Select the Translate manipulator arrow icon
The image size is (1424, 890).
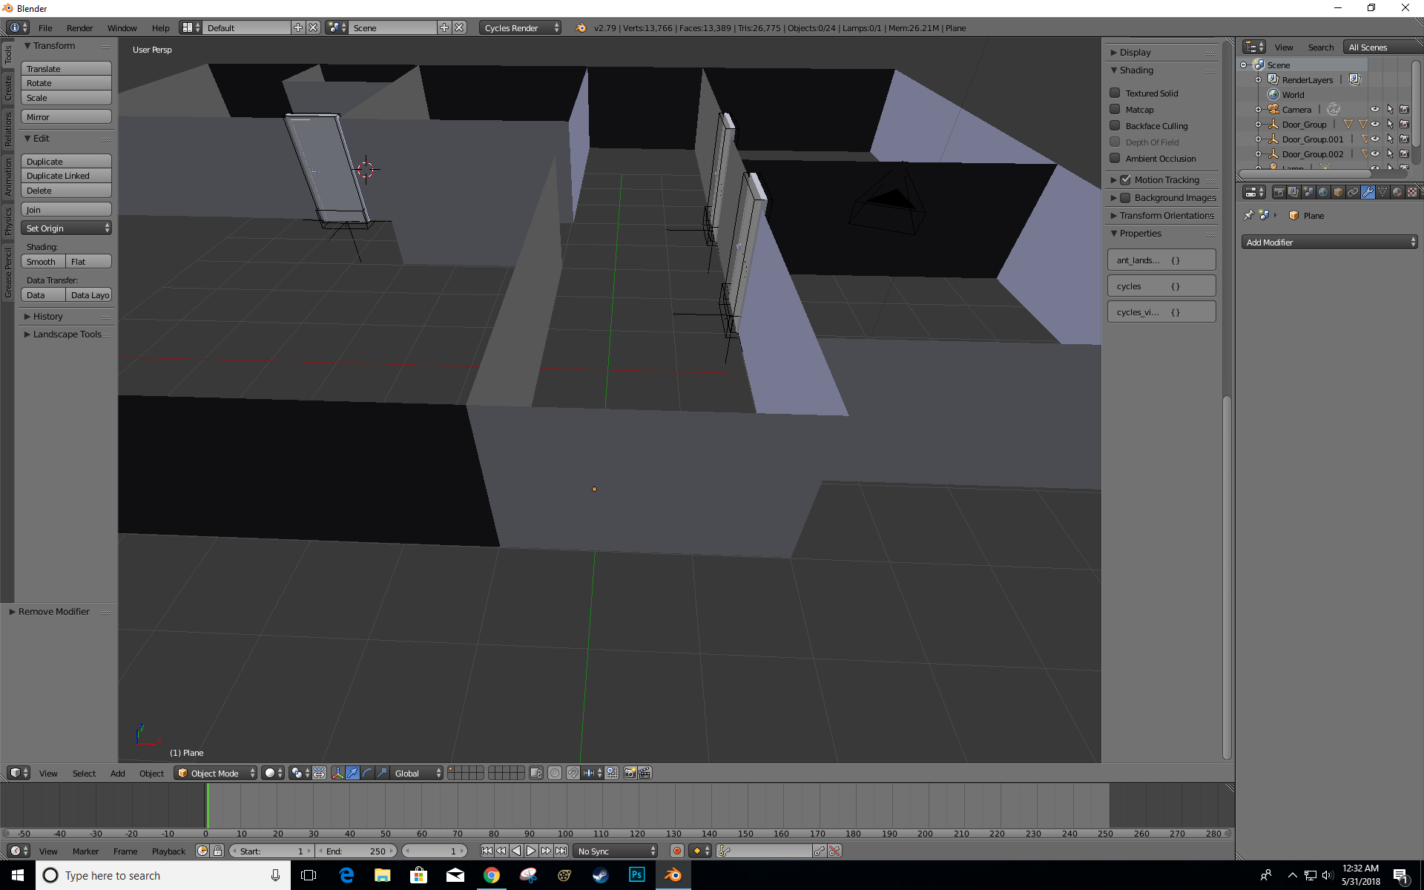[352, 773]
